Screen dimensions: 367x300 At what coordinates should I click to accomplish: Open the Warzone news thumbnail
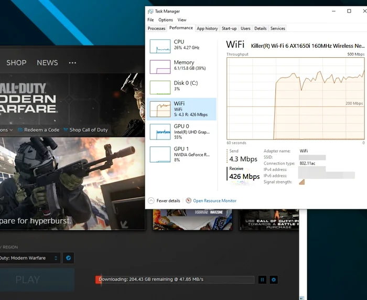coord(192,220)
